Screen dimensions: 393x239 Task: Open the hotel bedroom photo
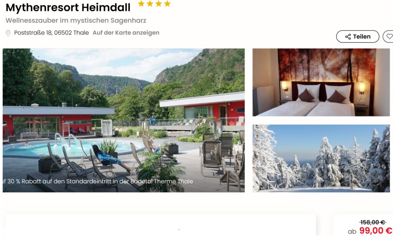click(321, 82)
